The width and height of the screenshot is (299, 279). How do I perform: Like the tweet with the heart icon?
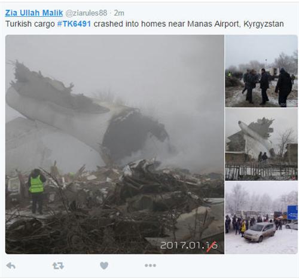pos(104,265)
